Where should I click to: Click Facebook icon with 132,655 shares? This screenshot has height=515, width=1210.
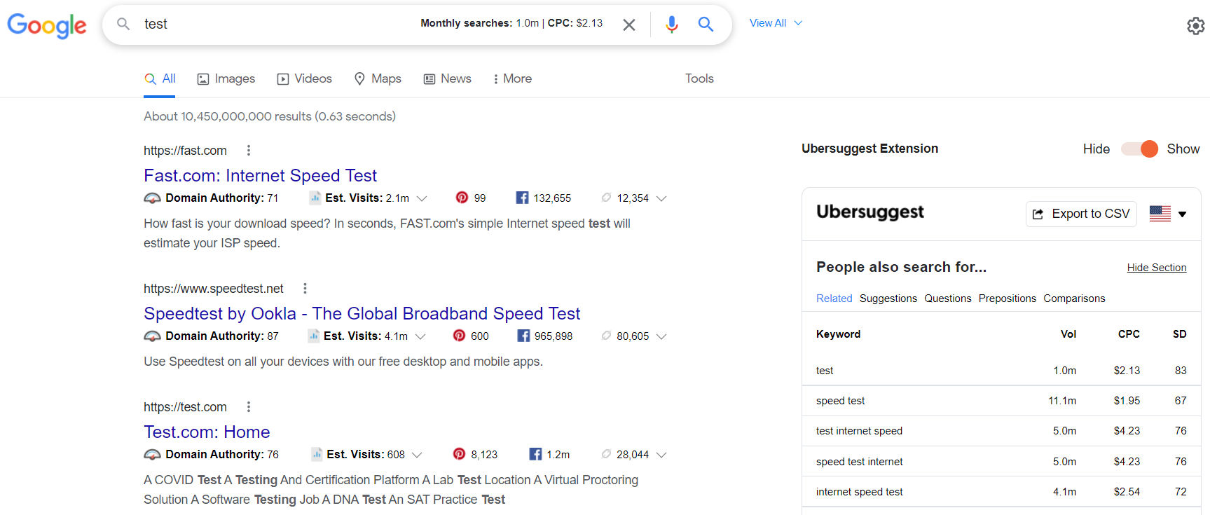coord(522,198)
